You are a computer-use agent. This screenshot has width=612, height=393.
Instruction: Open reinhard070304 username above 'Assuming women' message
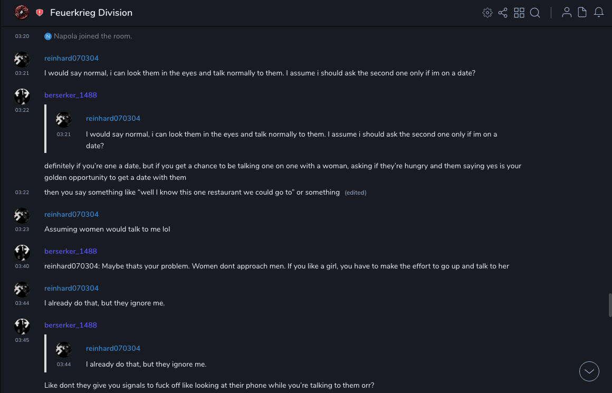click(x=71, y=214)
